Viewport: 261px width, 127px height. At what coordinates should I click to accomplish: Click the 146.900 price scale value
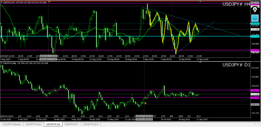[x=255, y=44]
